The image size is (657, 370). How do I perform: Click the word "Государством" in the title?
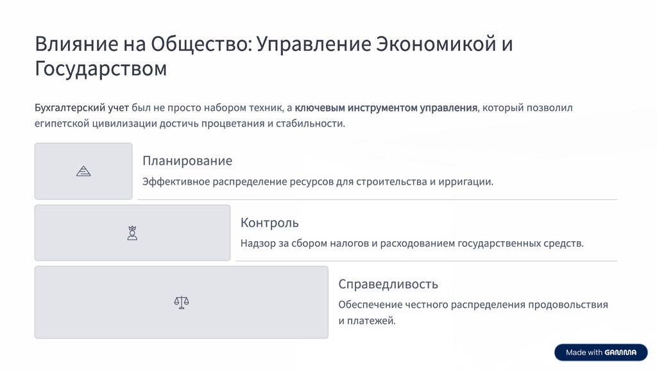click(x=101, y=69)
